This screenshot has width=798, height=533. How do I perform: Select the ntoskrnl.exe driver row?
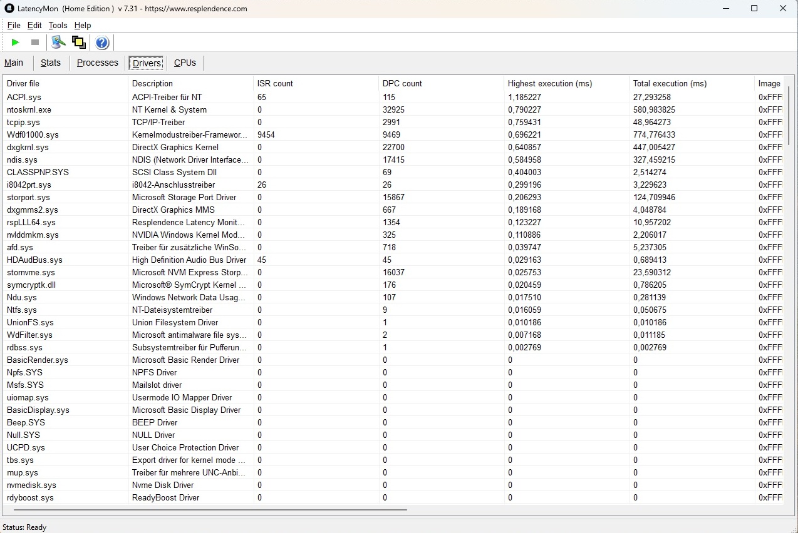point(29,109)
